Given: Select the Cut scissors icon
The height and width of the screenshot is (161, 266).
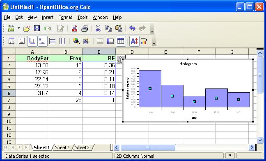Looking at the screenshot, I should coord(98,28).
